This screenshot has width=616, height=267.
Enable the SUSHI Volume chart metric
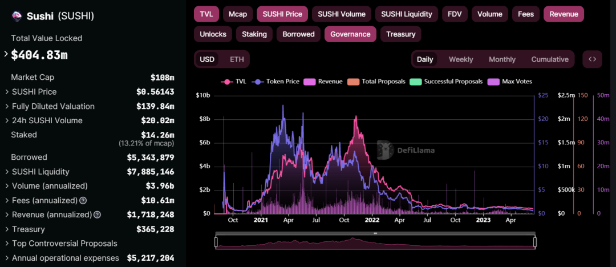pos(342,14)
